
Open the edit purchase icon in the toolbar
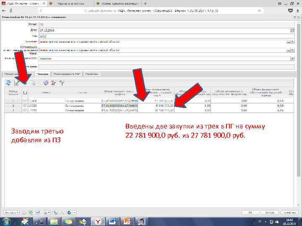coord(17,83)
